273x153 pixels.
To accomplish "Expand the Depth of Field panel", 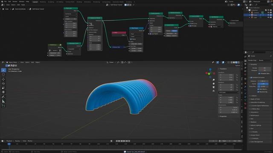I will 255,99.
